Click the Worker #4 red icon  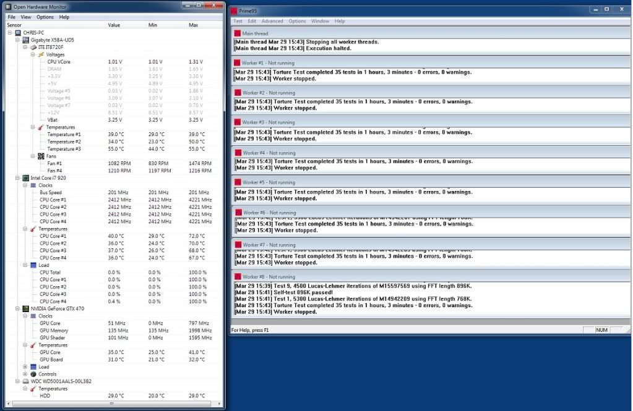(x=238, y=153)
